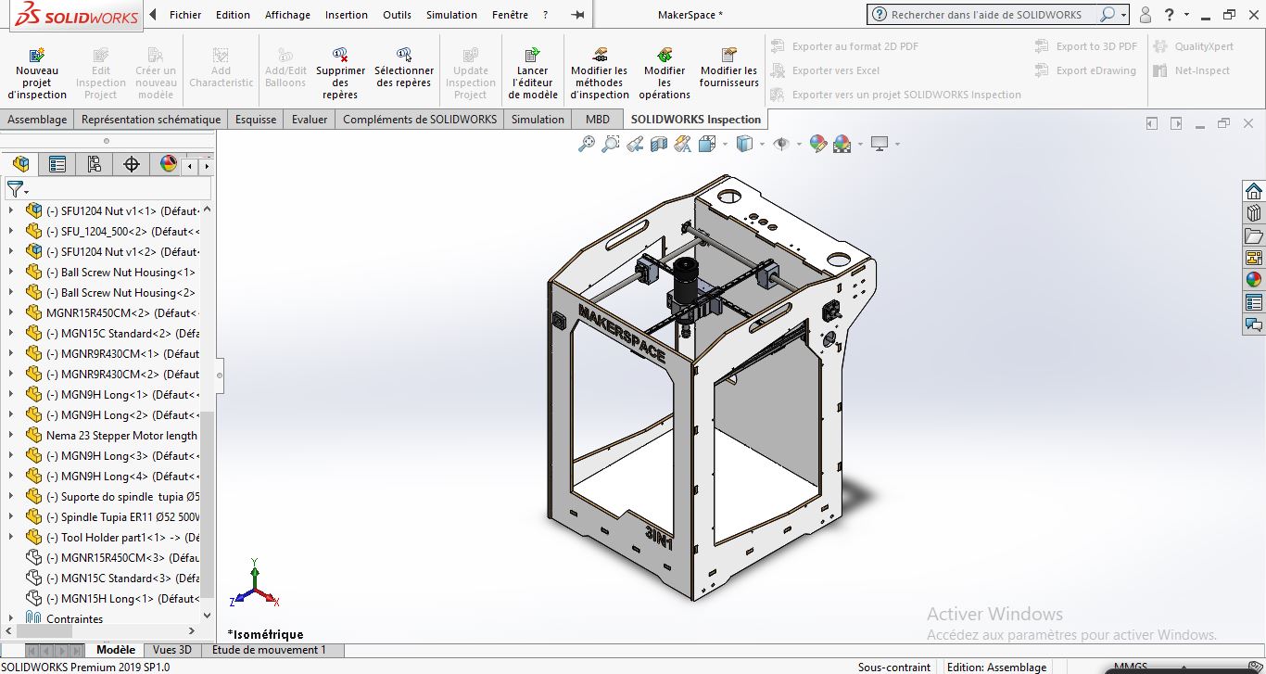The width and height of the screenshot is (1266, 674).
Task: Click Supprimer des repères tool
Action: [x=340, y=73]
